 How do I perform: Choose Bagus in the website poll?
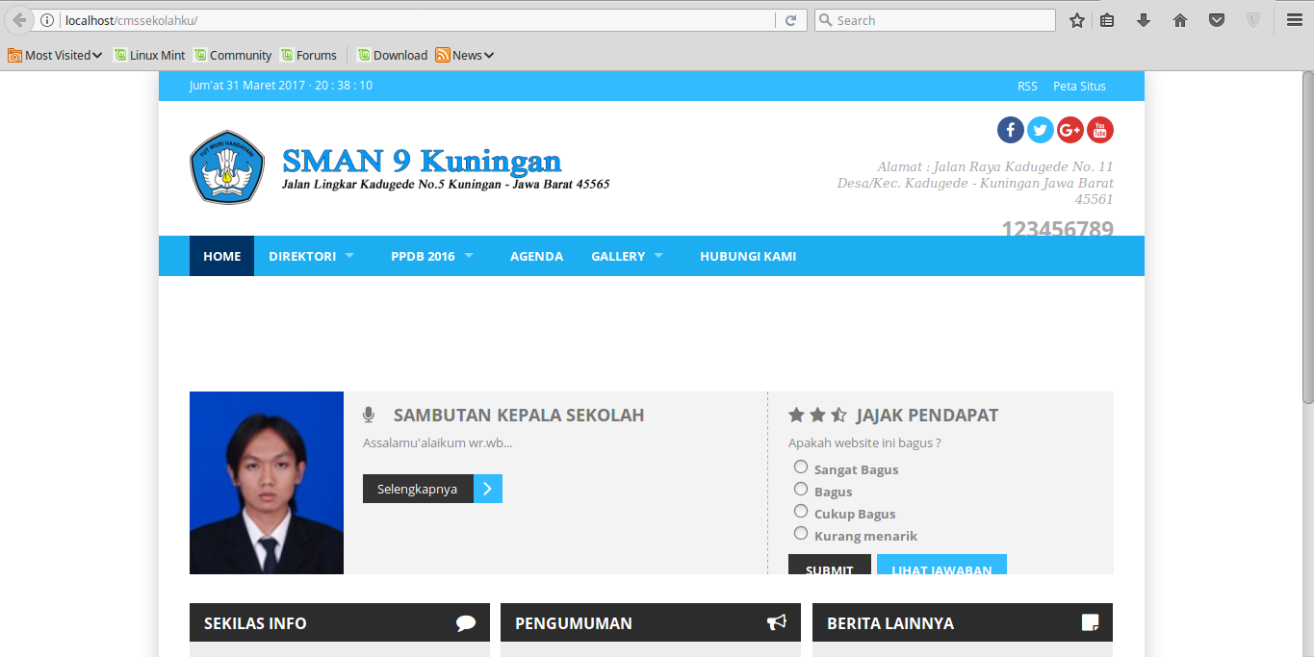point(800,489)
